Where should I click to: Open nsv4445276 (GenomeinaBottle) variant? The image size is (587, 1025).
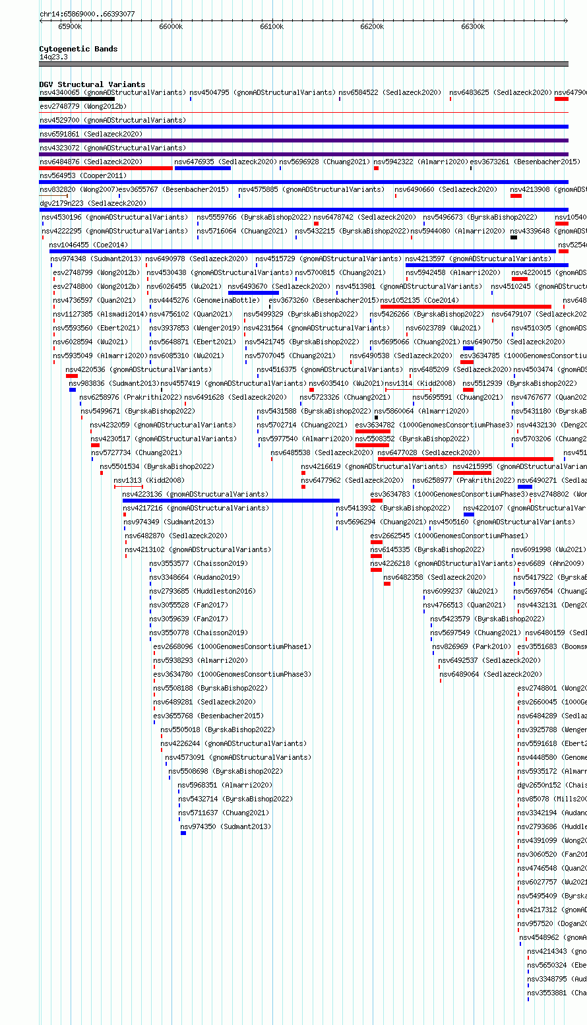[x=204, y=300]
